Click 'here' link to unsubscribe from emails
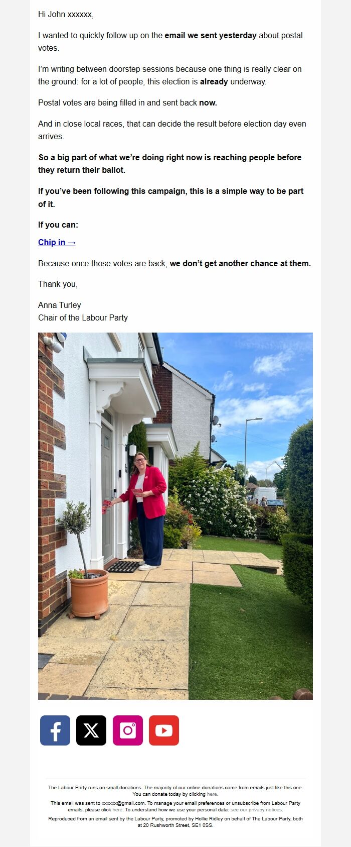351x847 pixels. coord(117,810)
